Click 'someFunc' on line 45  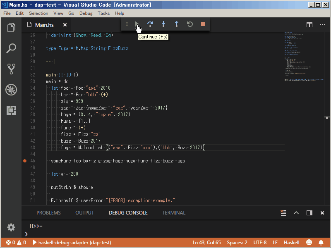coord(61,161)
